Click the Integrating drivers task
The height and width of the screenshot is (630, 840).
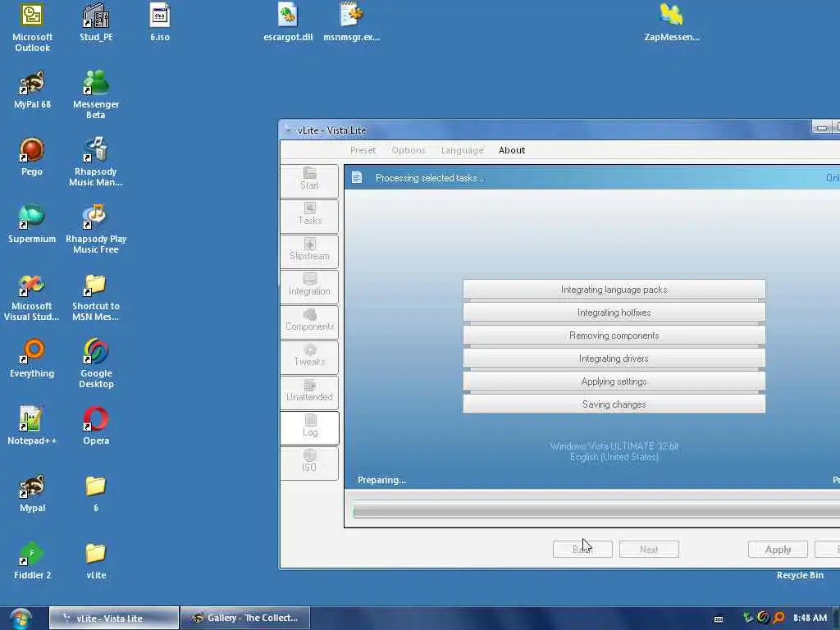tap(614, 358)
